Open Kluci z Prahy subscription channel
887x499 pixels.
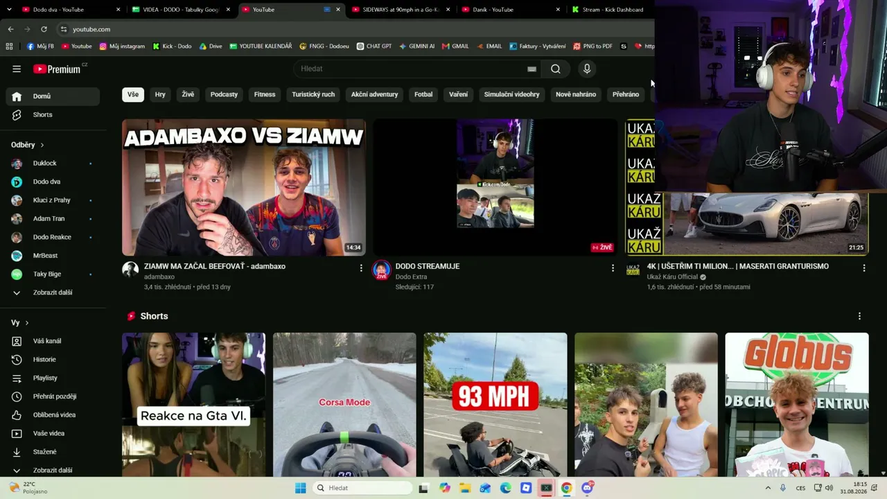53,200
